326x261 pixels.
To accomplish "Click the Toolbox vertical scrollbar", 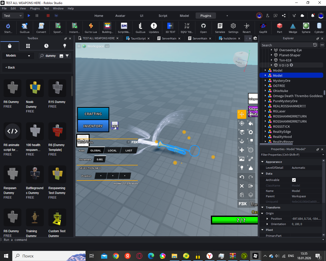I will (x=72, y=86).
